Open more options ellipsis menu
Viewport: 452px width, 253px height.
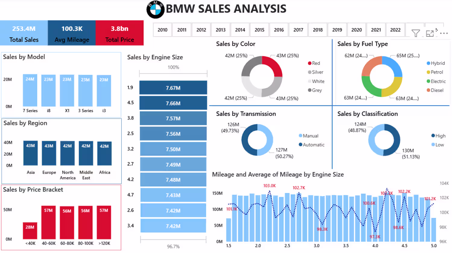coord(444,33)
